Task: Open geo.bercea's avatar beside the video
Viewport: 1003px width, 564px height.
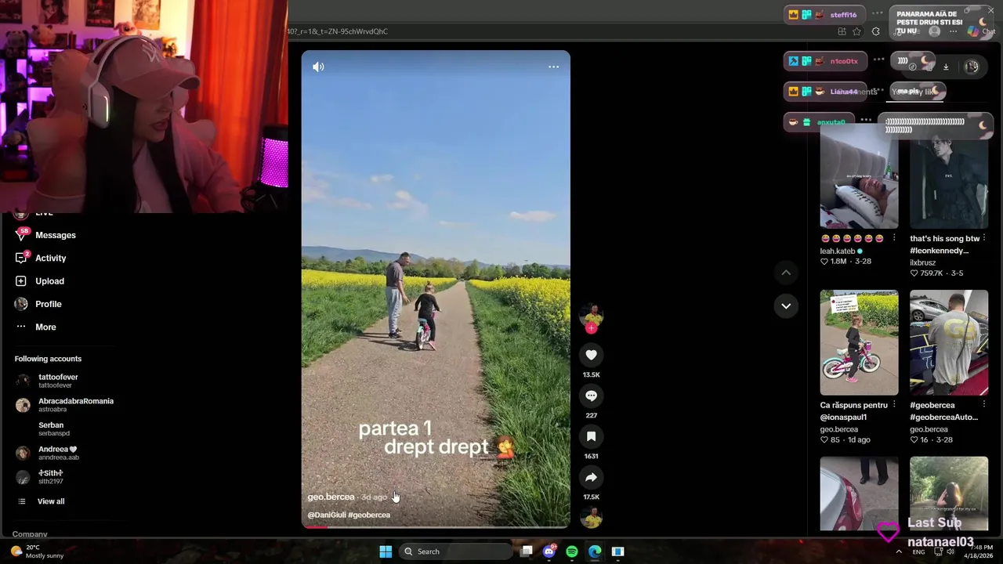Action: pos(591,314)
